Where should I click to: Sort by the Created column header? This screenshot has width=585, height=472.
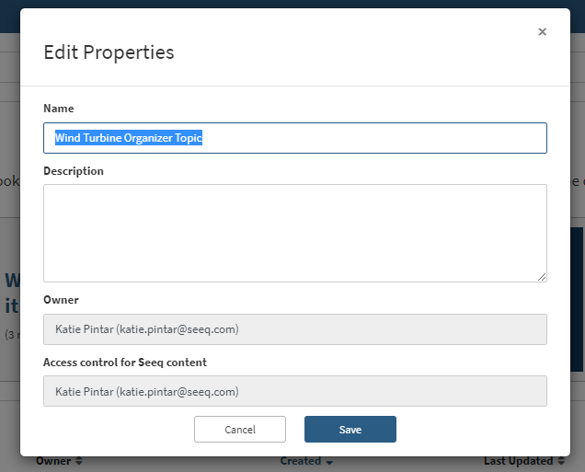tap(300, 461)
